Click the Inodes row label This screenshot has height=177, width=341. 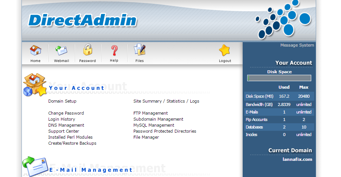point(251,135)
